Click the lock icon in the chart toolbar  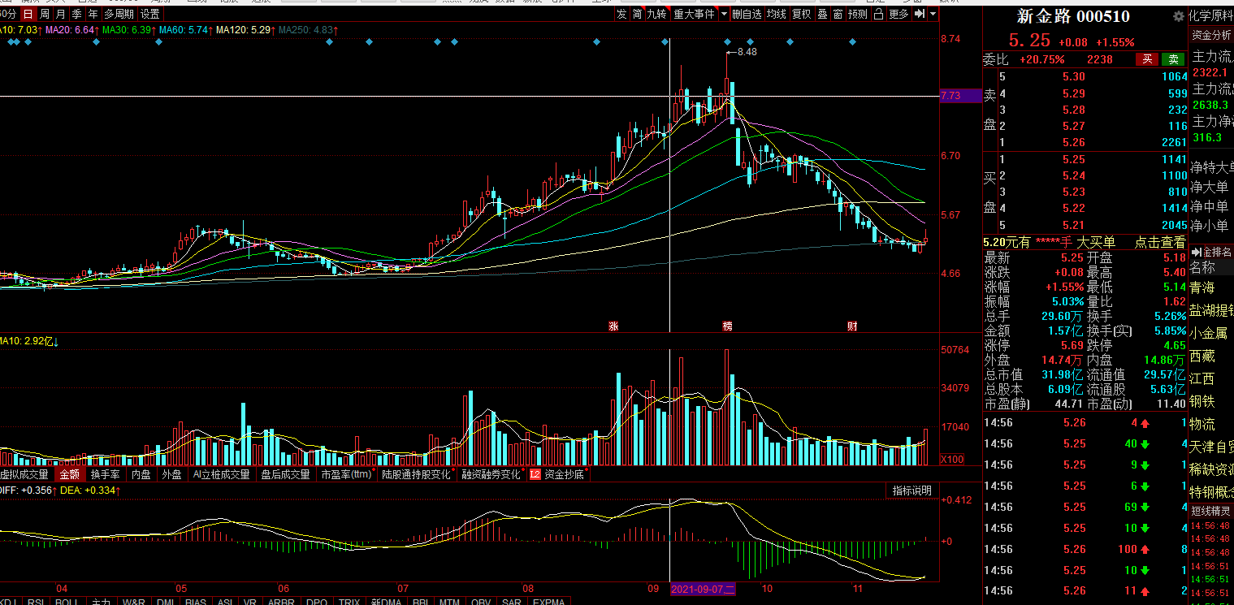(879, 14)
